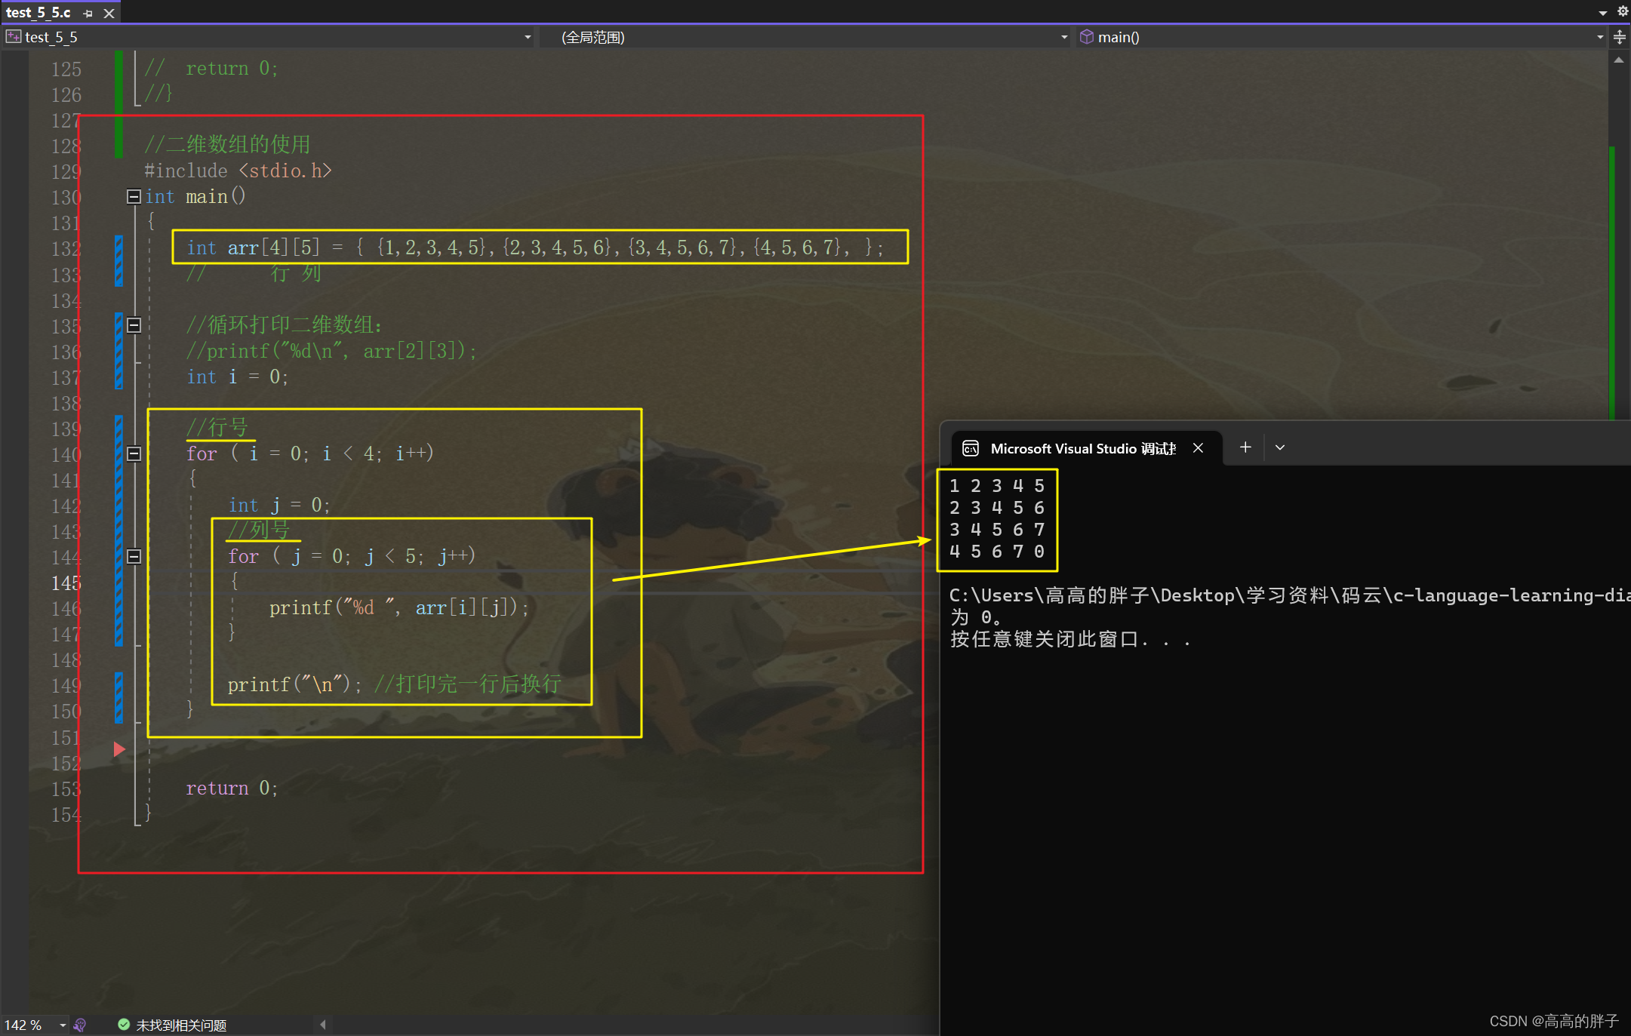Screen dimensions: 1631x1036
Task: Open the terminal tab list chevron
Action: (x=1280, y=447)
